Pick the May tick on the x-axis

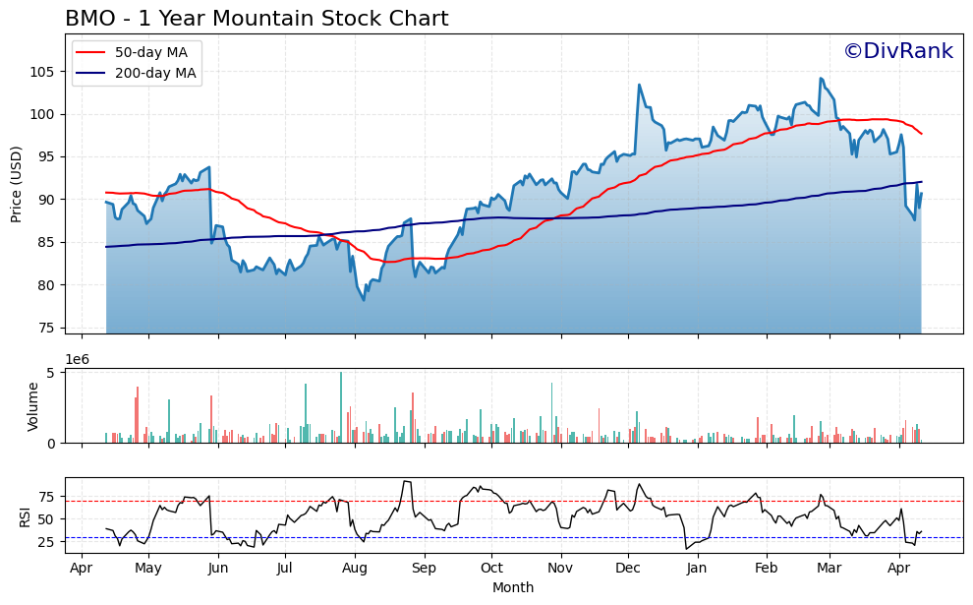point(148,568)
